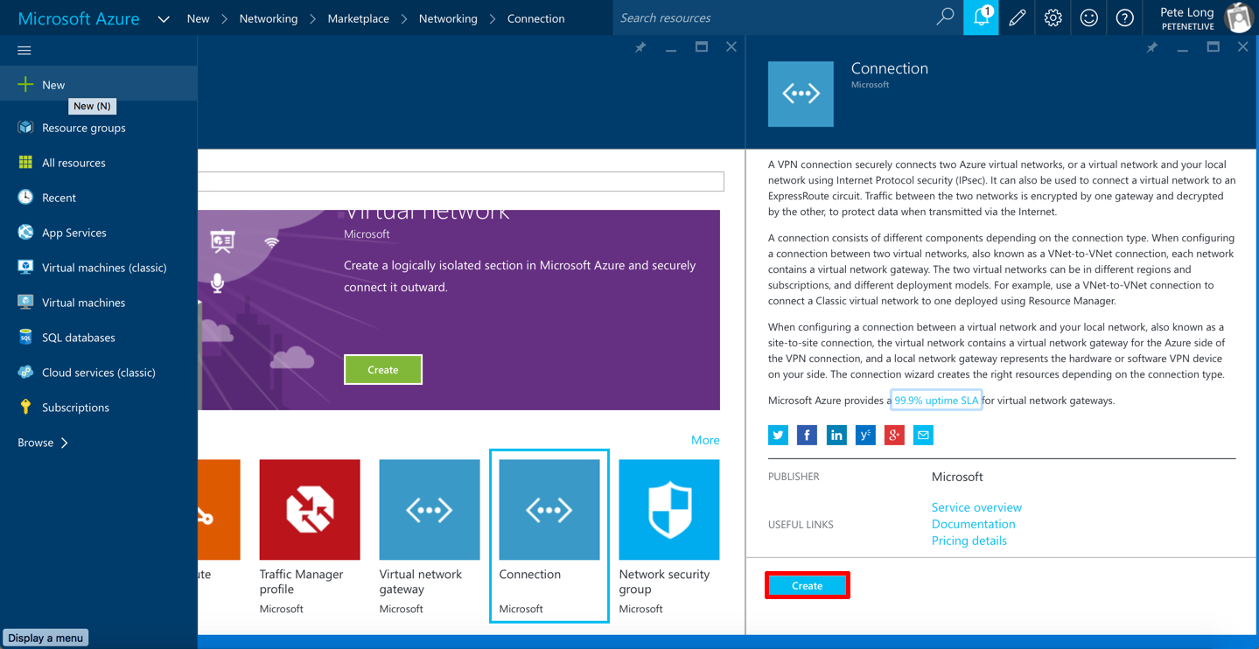This screenshot has width=1259, height=649.
Task: Click the Connection blade header icon
Action: 801,94
